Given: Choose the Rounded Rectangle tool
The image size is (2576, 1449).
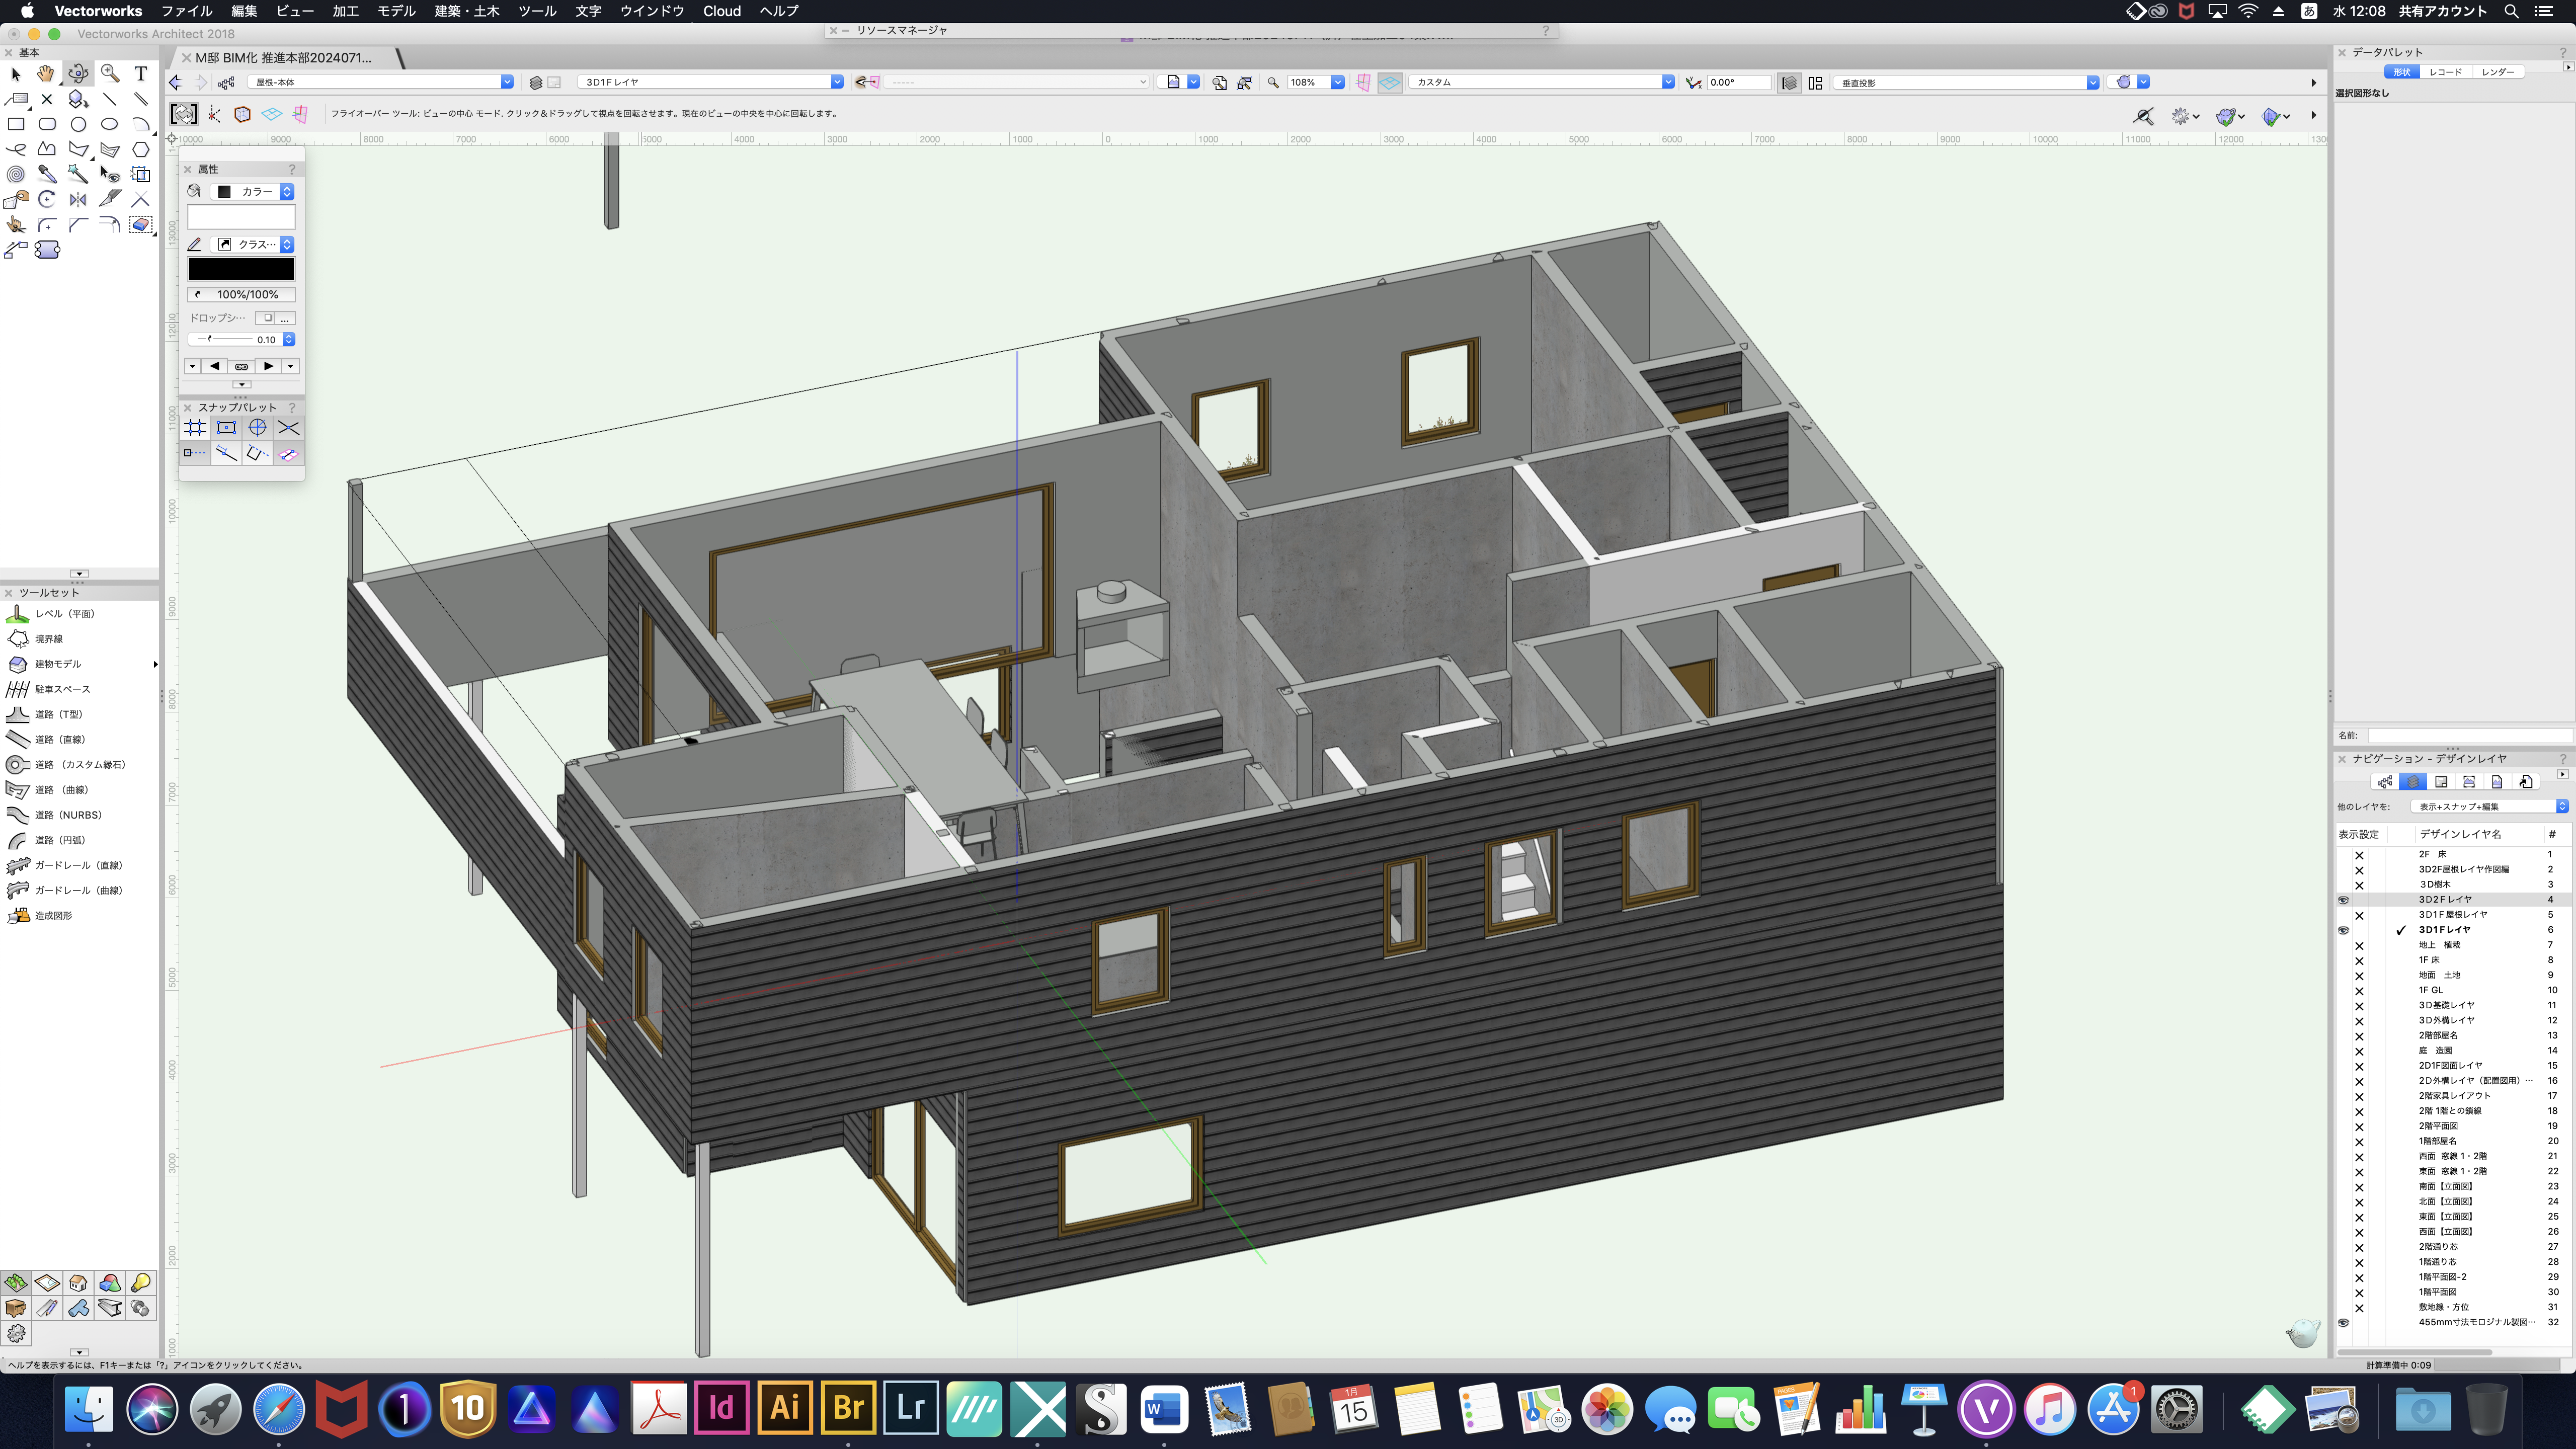Looking at the screenshot, I should coord(47,124).
